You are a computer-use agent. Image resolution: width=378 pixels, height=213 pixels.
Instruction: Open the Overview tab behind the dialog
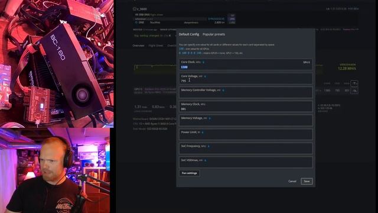tap(138, 46)
